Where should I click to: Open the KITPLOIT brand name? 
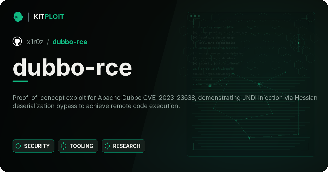point(49,17)
